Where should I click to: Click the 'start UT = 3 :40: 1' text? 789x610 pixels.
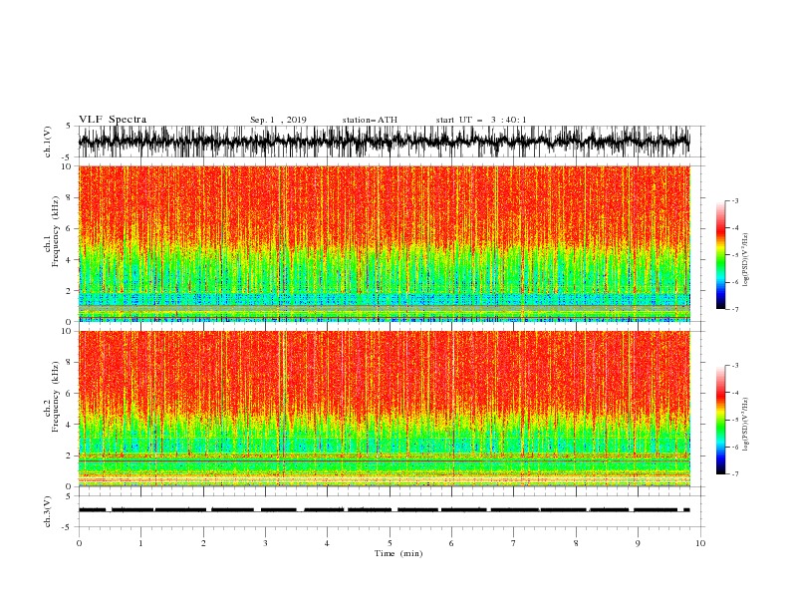pyautogui.click(x=481, y=120)
